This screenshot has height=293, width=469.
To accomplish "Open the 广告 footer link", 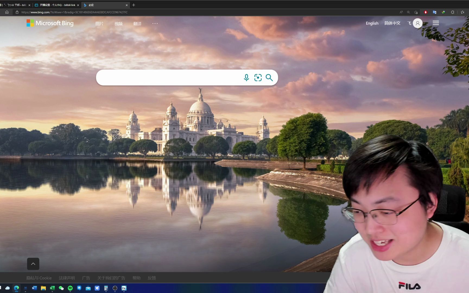I will pyautogui.click(x=86, y=278).
